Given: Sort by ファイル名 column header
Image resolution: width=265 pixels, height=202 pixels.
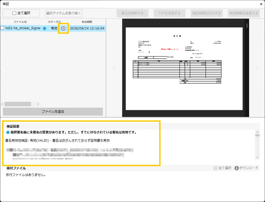Looking at the screenshot, I should (20, 22).
